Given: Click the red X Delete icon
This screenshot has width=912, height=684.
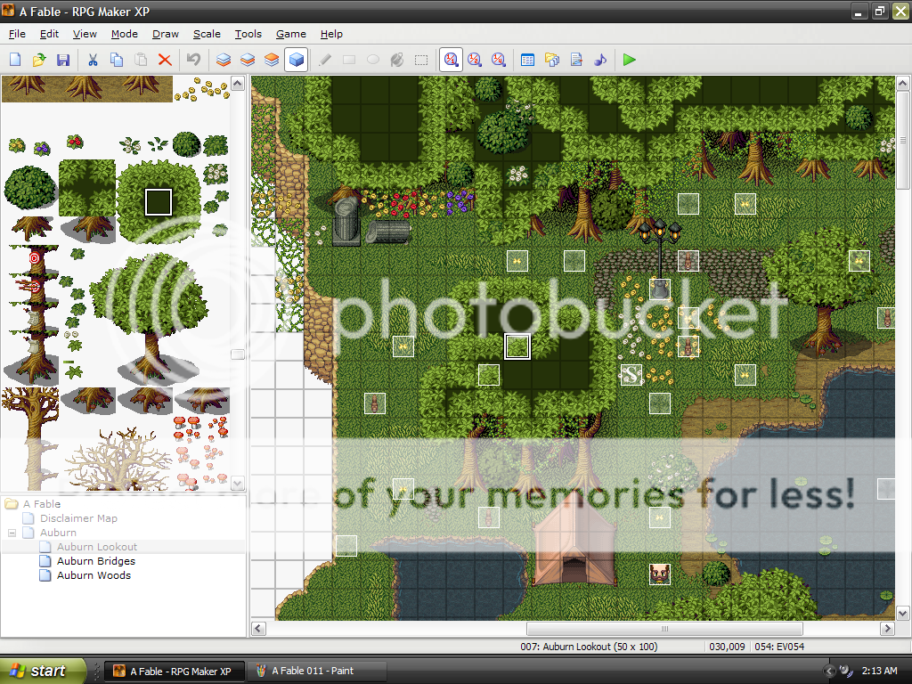Looking at the screenshot, I should tap(165, 60).
